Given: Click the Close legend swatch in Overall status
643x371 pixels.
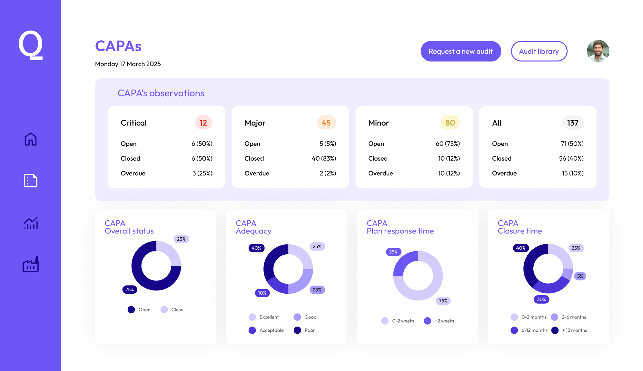Looking at the screenshot, I should (x=164, y=309).
